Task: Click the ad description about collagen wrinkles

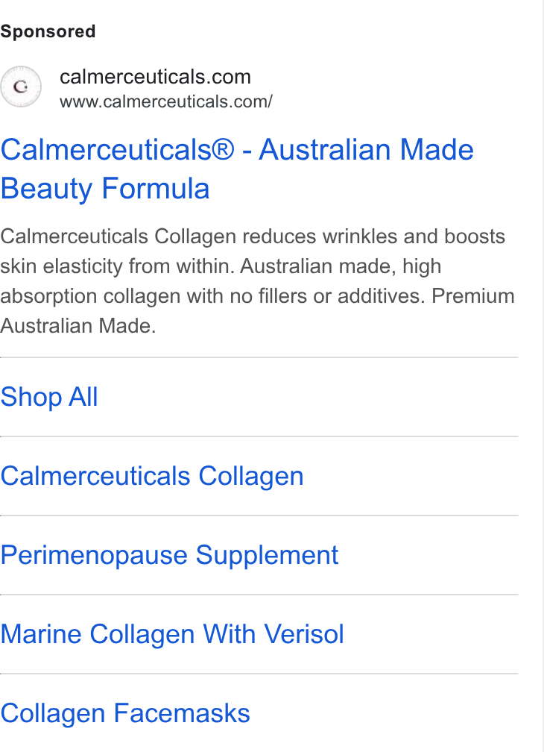Action: pyautogui.click(x=258, y=281)
